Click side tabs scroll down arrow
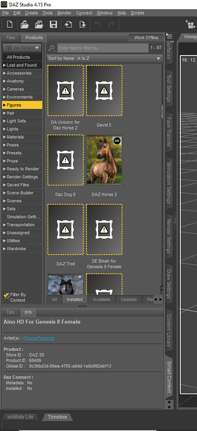 pos(169,407)
